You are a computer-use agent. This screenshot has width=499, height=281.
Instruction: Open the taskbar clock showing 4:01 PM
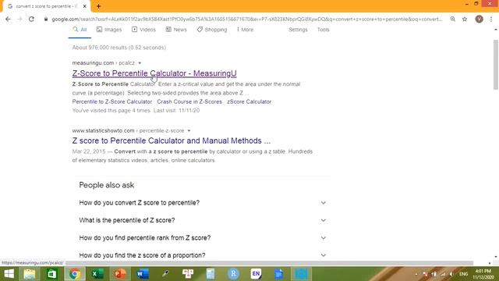click(x=483, y=274)
